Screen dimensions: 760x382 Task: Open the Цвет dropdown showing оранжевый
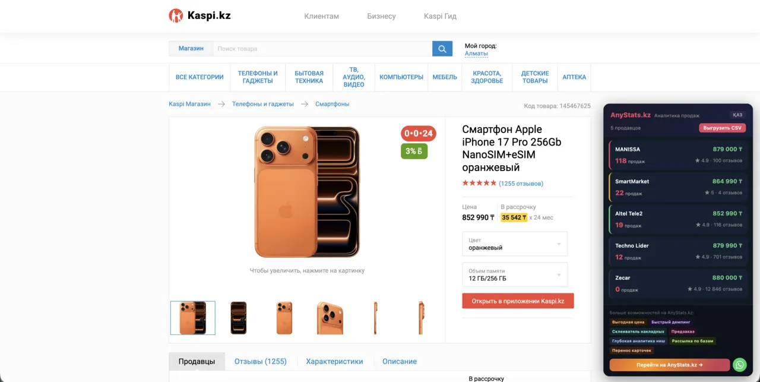pyautogui.click(x=514, y=244)
